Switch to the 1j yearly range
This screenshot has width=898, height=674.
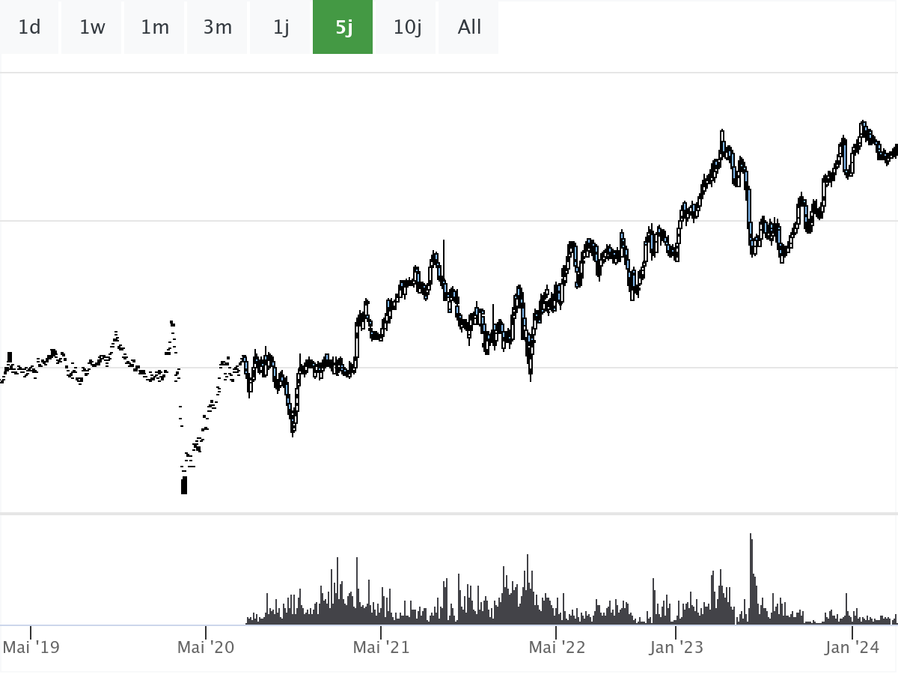[x=281, y=28]
